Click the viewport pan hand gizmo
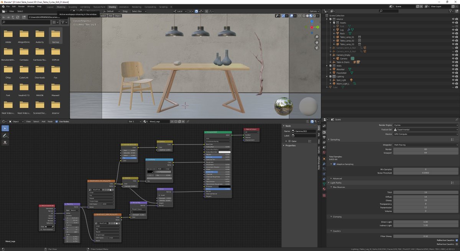460x251 pixels. click(x=317, y=42)
